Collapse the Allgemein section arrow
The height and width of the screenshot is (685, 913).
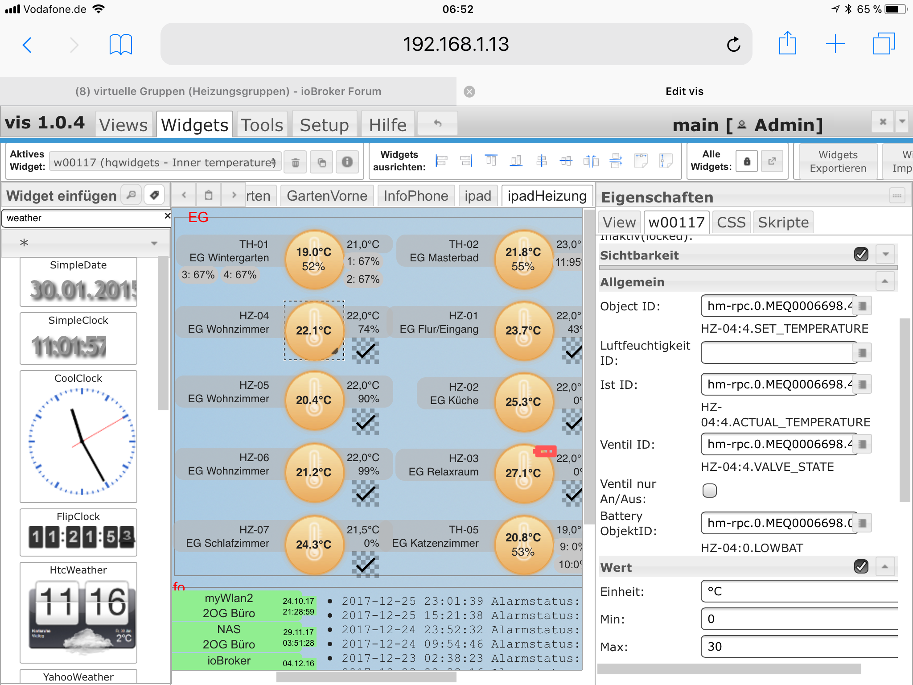coord(885,281)
